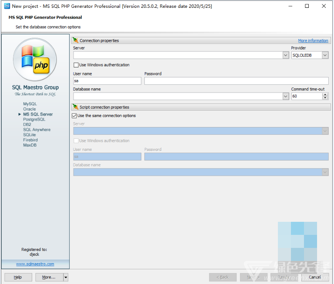Open the More information link

point(313,40)
